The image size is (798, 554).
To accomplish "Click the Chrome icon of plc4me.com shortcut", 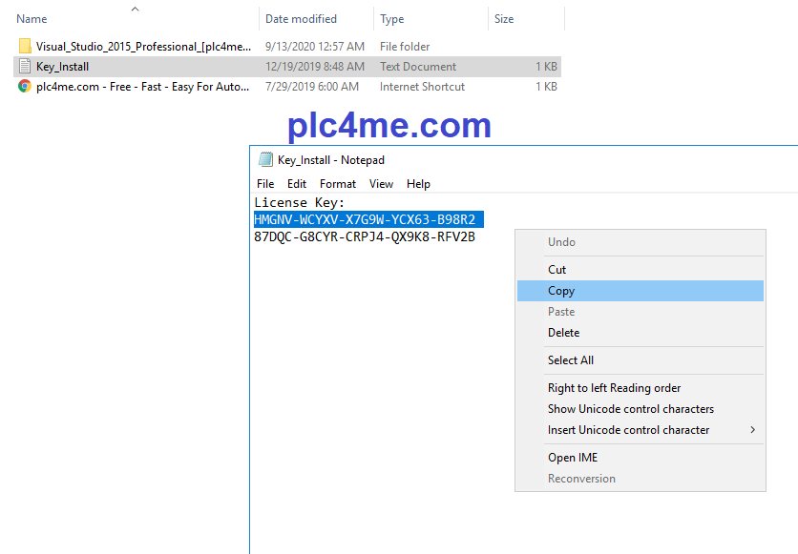I will point(25,87).
